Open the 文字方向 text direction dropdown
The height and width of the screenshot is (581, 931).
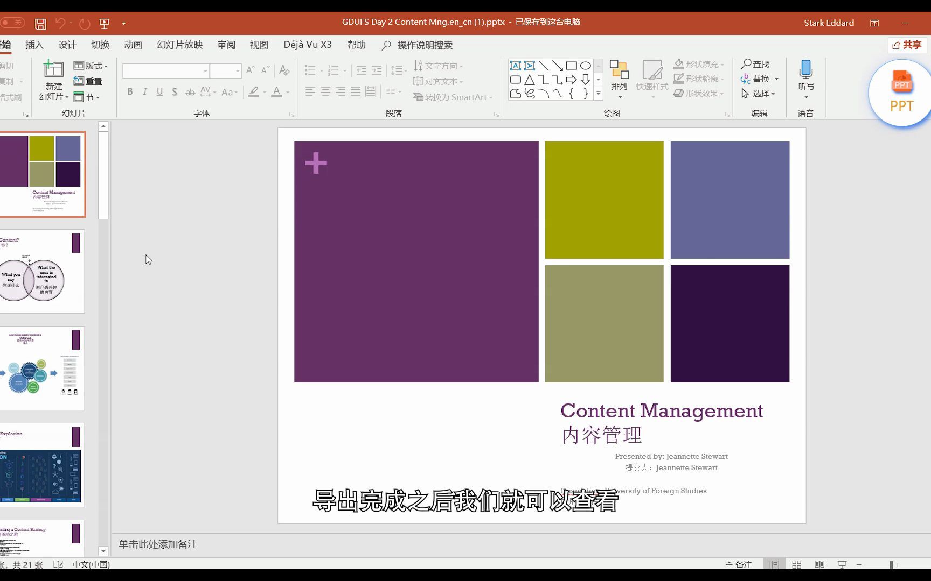pos(439,66)
